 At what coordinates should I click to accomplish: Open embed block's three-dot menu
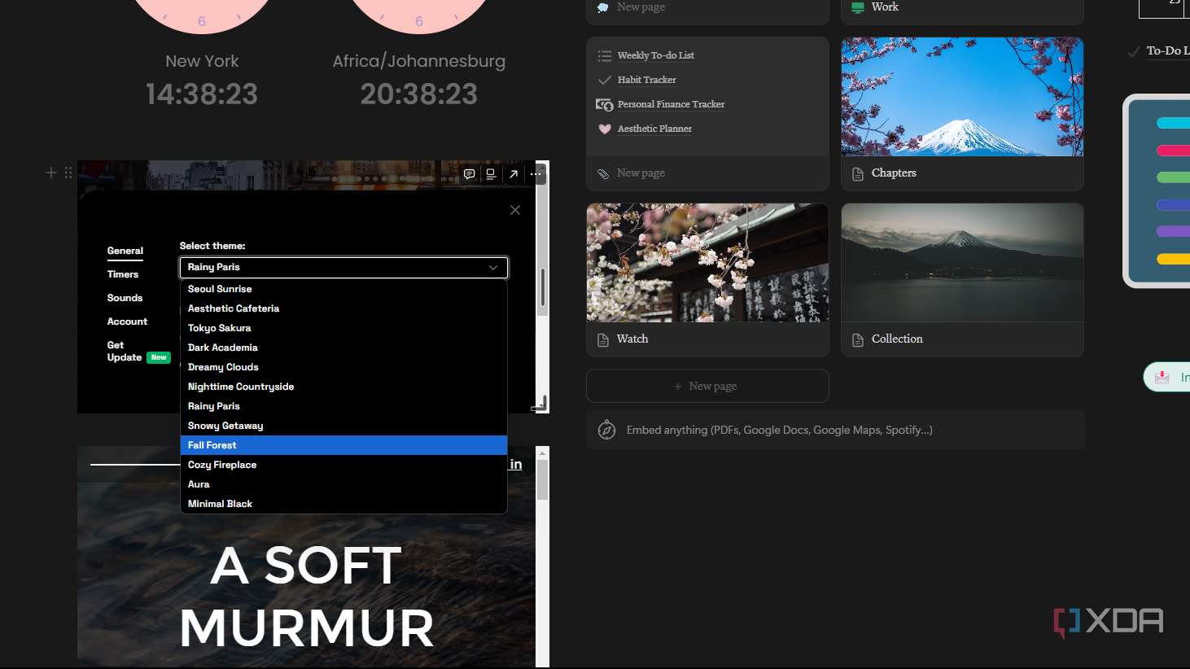536,174
